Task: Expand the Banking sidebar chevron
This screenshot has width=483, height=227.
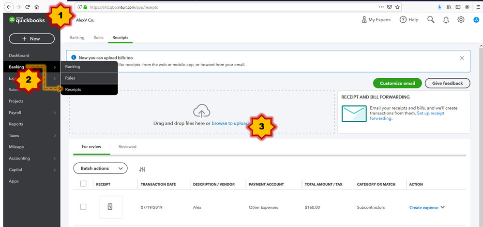Action: [55, 67]
